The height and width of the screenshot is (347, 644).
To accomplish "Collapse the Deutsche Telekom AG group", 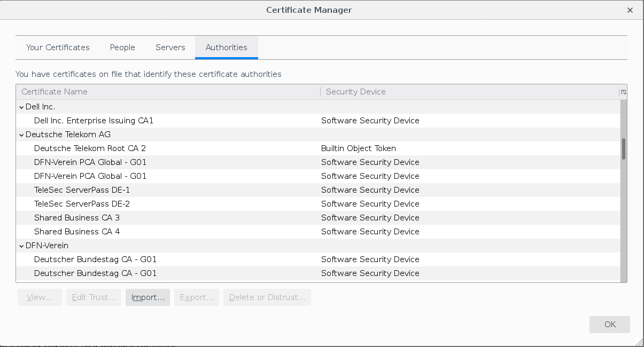I will point(21,135).
